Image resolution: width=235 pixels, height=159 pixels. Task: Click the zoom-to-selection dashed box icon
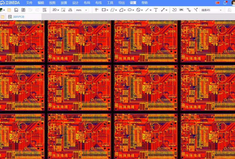[63, 10]
